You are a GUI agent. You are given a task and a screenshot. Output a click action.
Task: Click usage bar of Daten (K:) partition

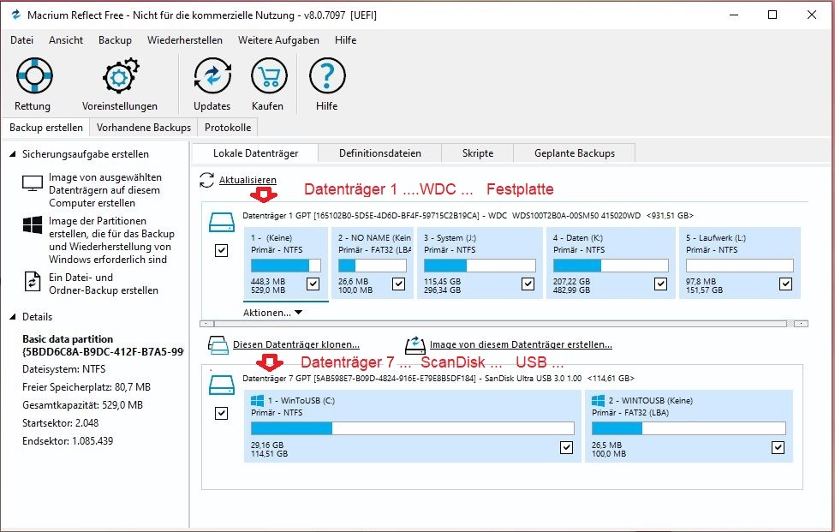click(611, 266)
